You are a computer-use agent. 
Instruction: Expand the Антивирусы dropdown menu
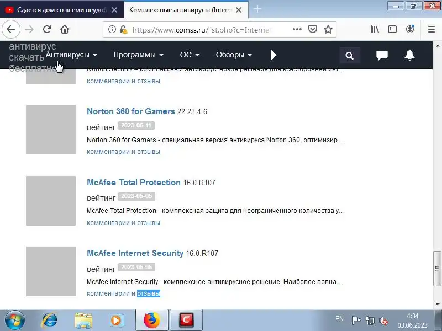(71, 55)
